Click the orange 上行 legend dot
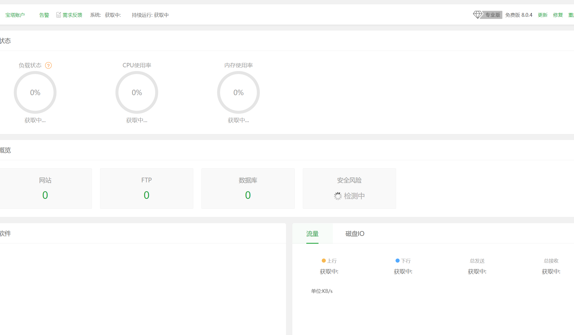 pos(324,261)
